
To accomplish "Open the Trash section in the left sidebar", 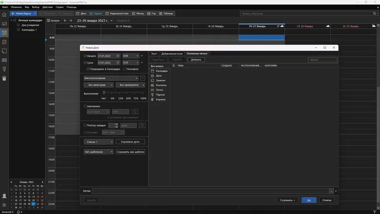I will click(4, 78).
